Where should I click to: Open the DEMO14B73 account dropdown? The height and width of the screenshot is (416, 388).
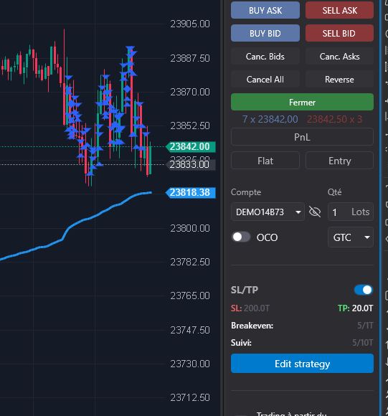click(x=268, y=212)
